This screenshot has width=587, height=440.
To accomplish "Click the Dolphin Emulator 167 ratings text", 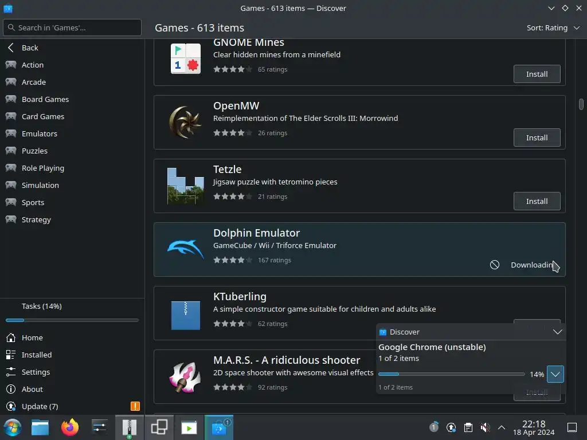I will [x=275, y=260].
